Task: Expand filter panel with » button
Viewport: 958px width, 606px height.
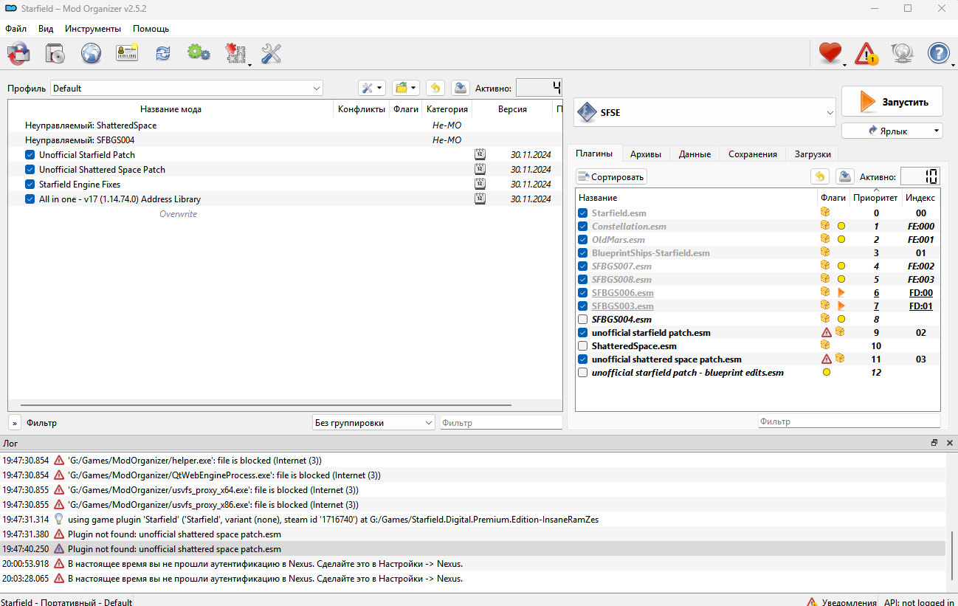Action: (15, 423)
